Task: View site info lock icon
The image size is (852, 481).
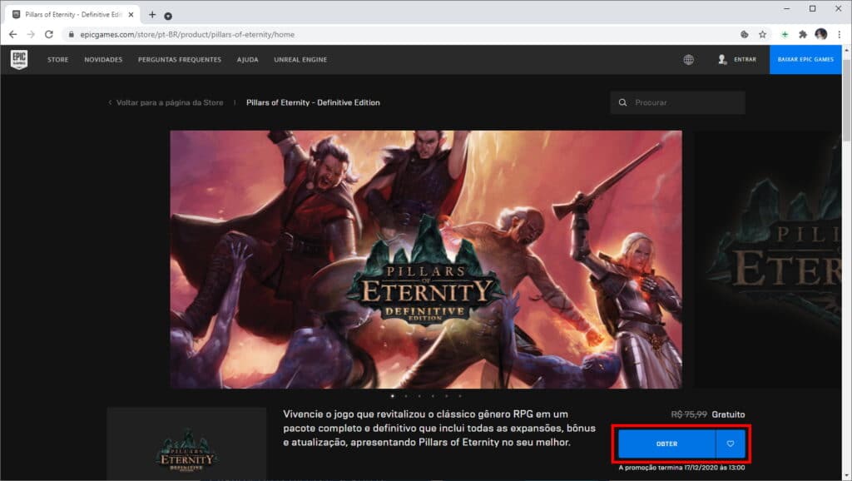Action: click(72, 34)
